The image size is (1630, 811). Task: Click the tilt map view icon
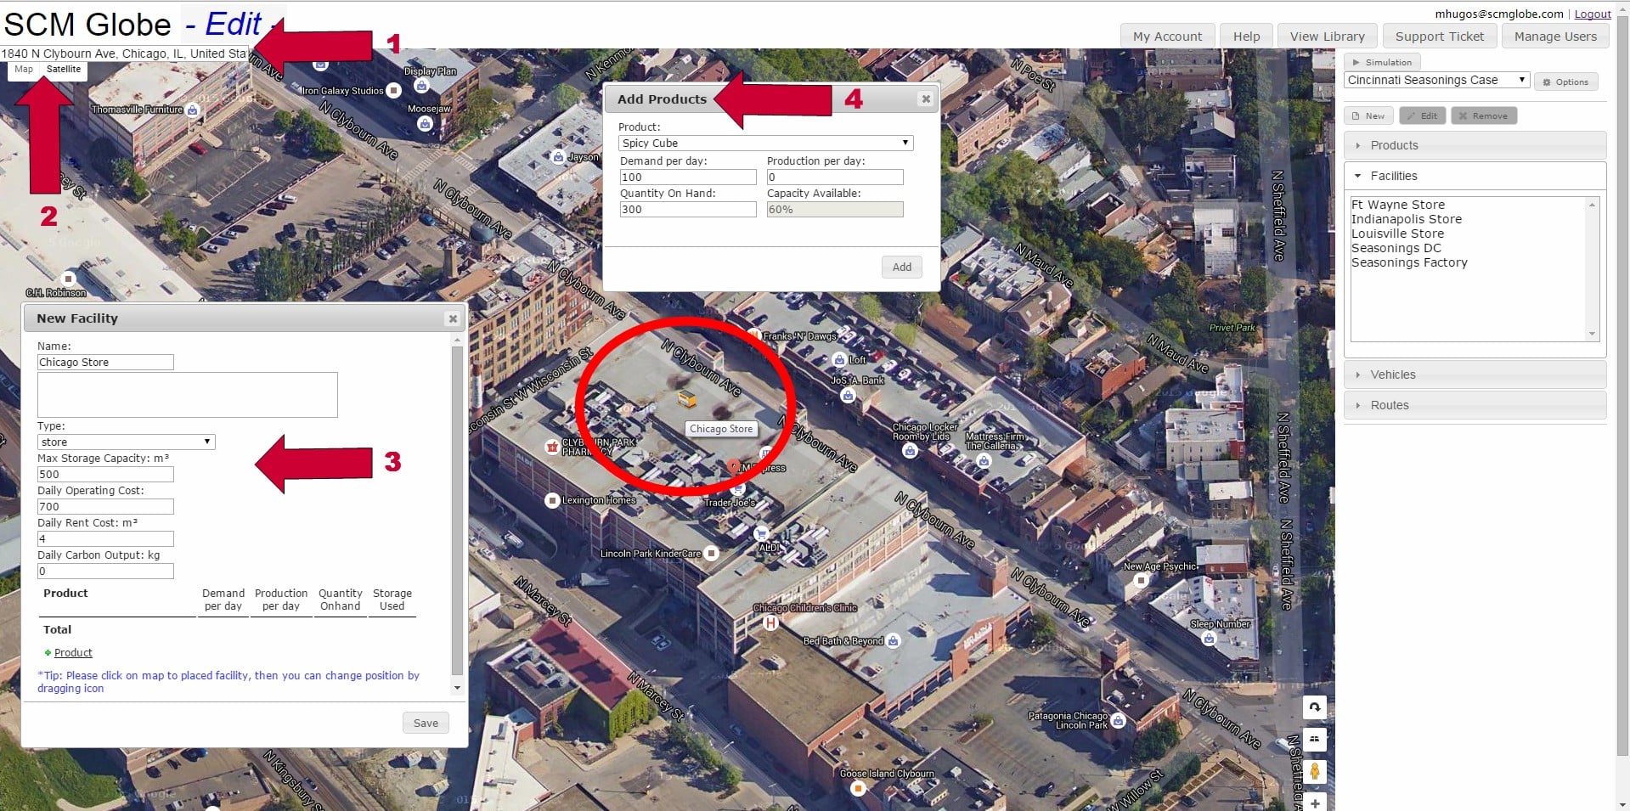point(1314,739)
